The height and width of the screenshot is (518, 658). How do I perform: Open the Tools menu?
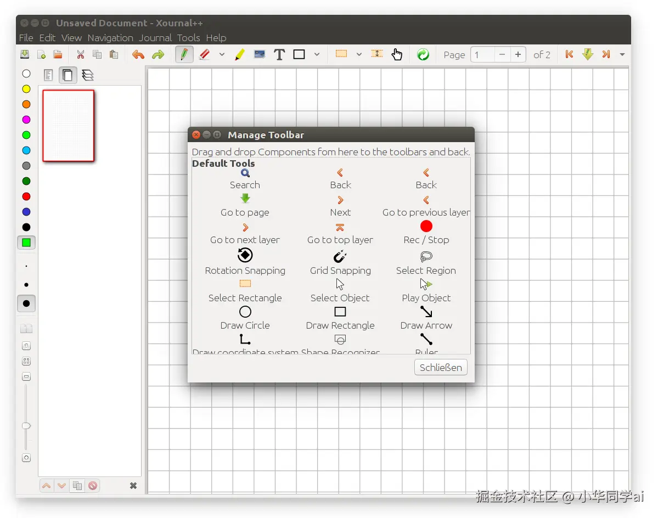pyautogui.click(x=188, y=38)
